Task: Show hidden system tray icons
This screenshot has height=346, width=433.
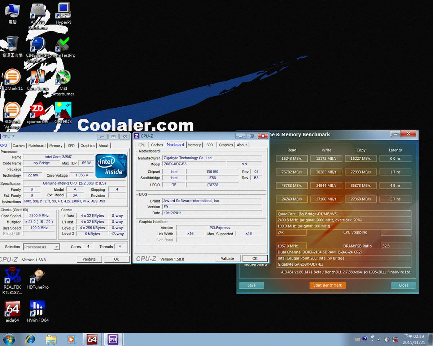Action: [x=379, y=339]
